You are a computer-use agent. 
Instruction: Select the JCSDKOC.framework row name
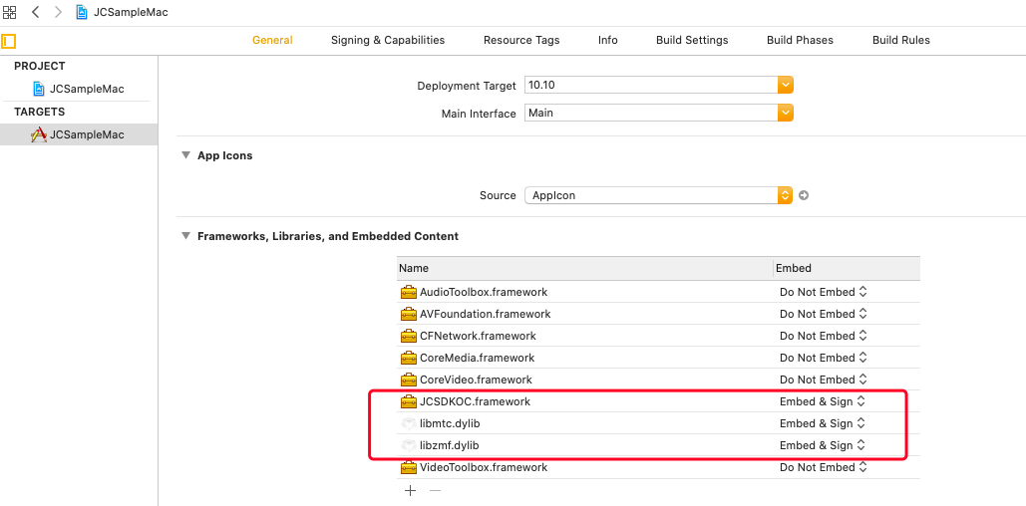click(x=475, y=401)
